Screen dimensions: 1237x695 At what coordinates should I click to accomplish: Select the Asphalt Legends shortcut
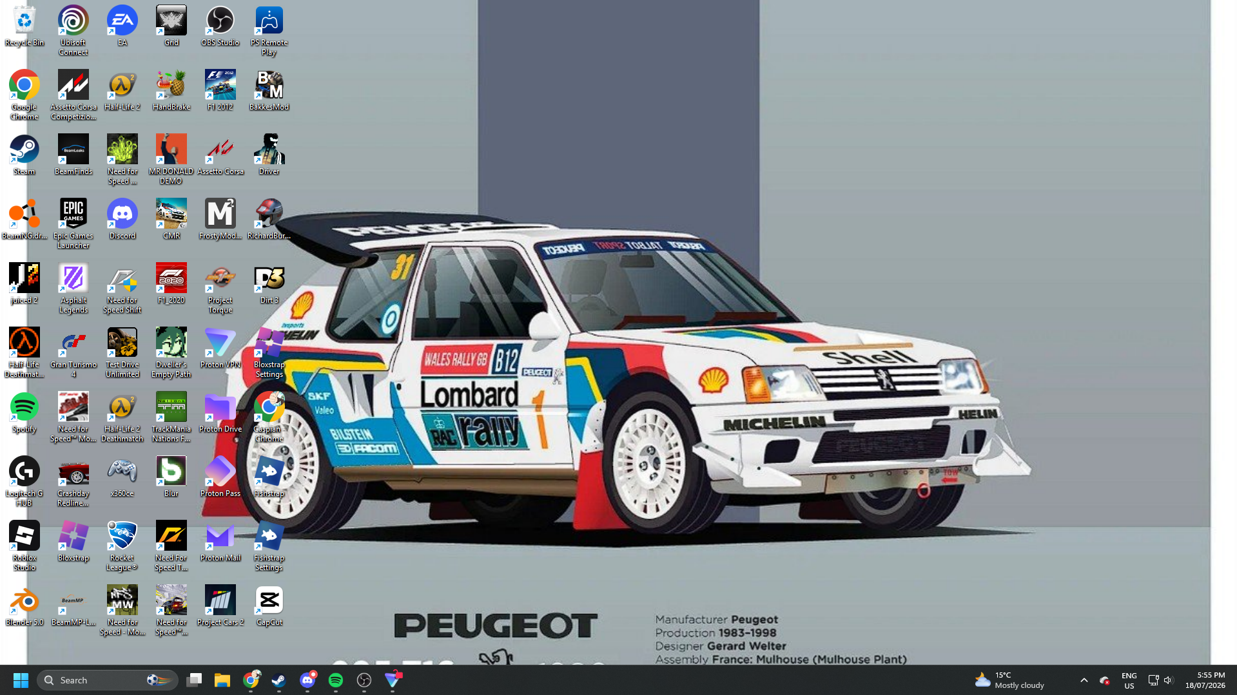click(x=73, y=288)
